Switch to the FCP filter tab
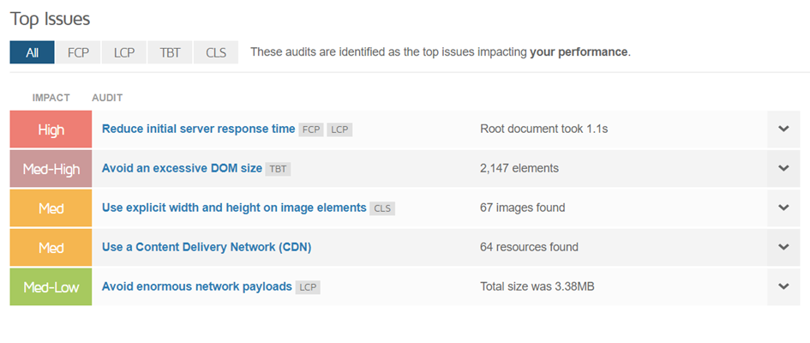 click(x=78, y=52)
